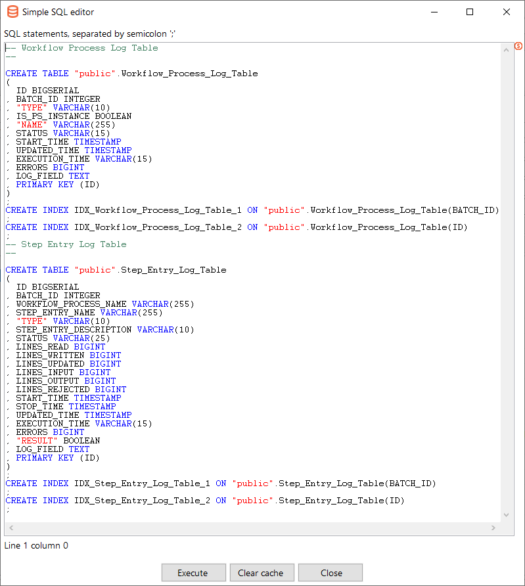This screenshot has height=586, width=525.
Task: Place cursor on the Workflow Process Log Table comment
Action: pos(89,48)
